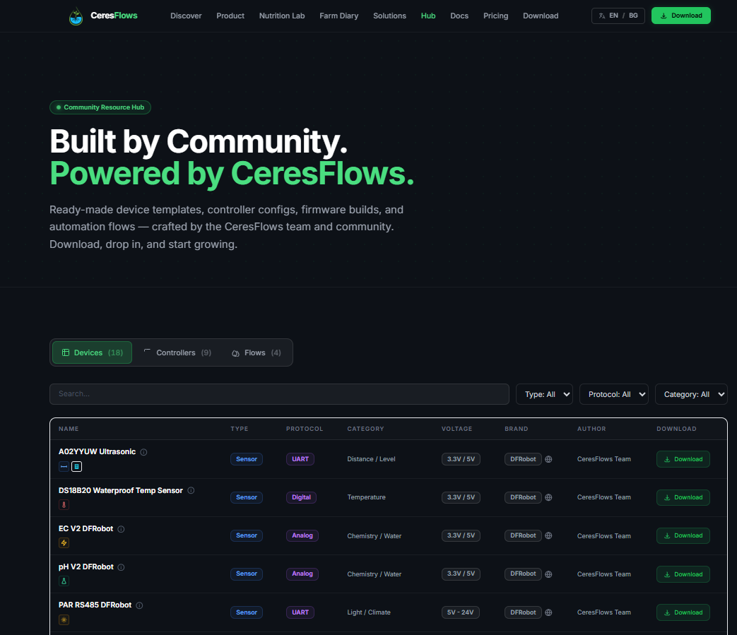Click info icon next to pH V2 DFRobot
This screenshot has width=737, height=635.
coord(122,567)
